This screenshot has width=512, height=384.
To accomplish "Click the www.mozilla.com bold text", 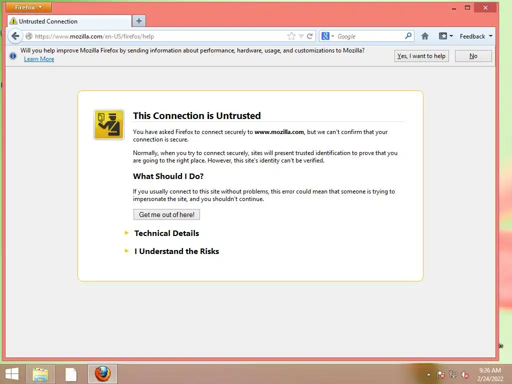I will pyautogui.click(x=279, y=132).
